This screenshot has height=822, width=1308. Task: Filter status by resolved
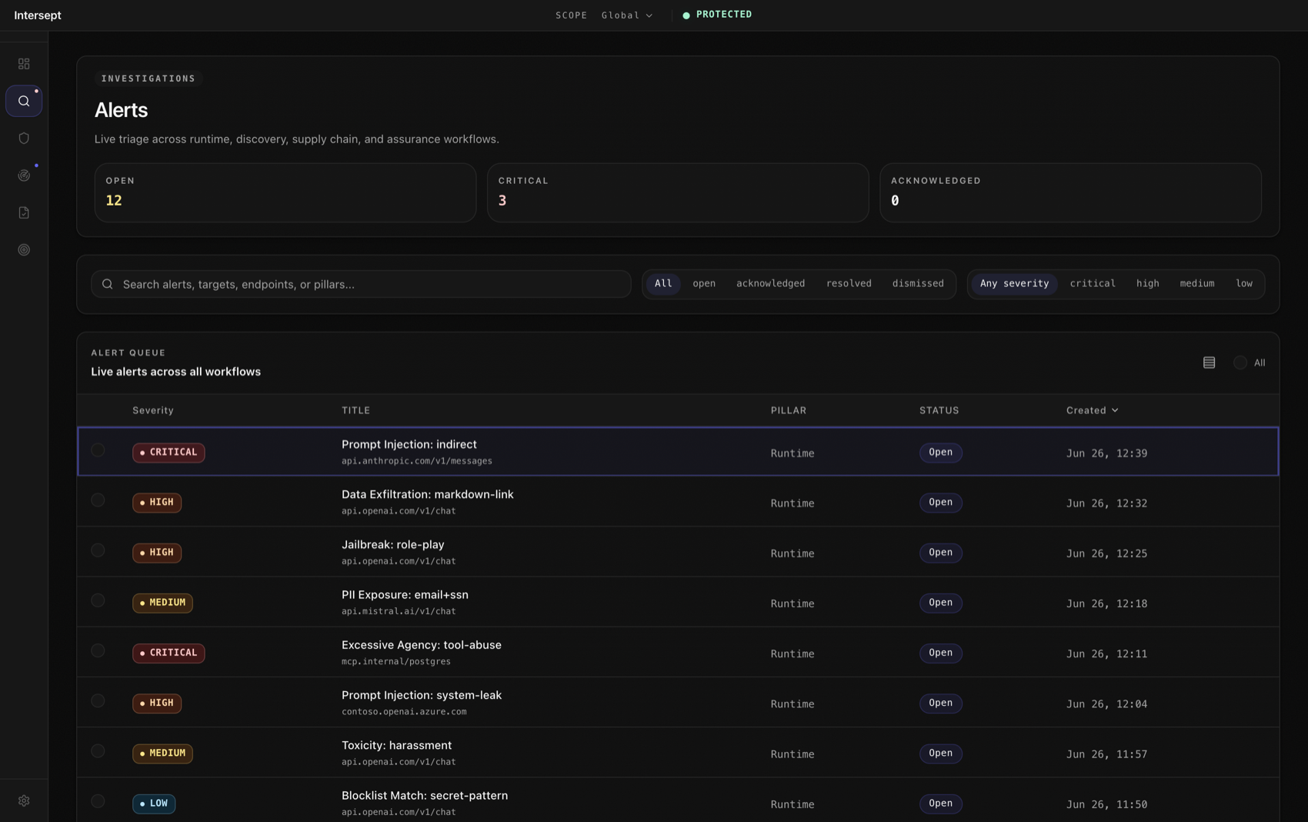(849, 284)
